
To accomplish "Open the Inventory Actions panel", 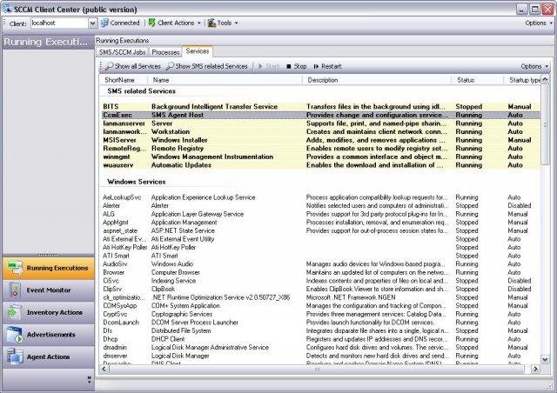I will click(x=49, y=312).
